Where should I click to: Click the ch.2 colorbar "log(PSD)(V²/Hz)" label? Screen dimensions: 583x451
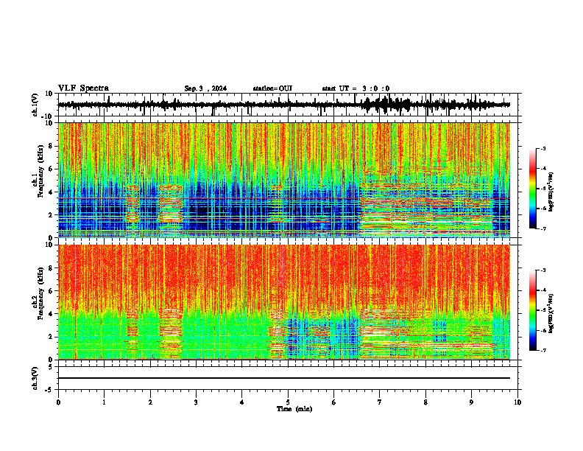pyautogui.click(x=551, y=313)
